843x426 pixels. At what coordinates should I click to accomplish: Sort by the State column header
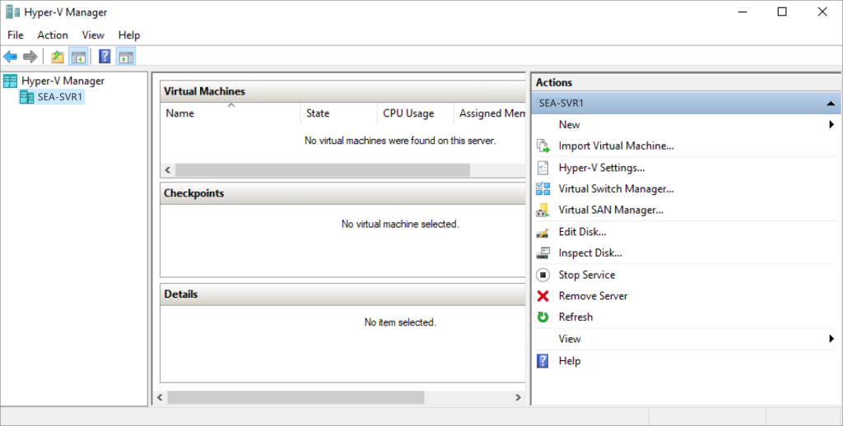[339, 113]
